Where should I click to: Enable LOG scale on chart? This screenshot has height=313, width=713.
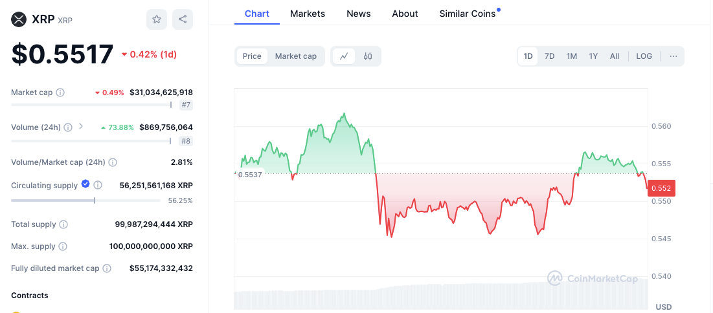point(644,56)
